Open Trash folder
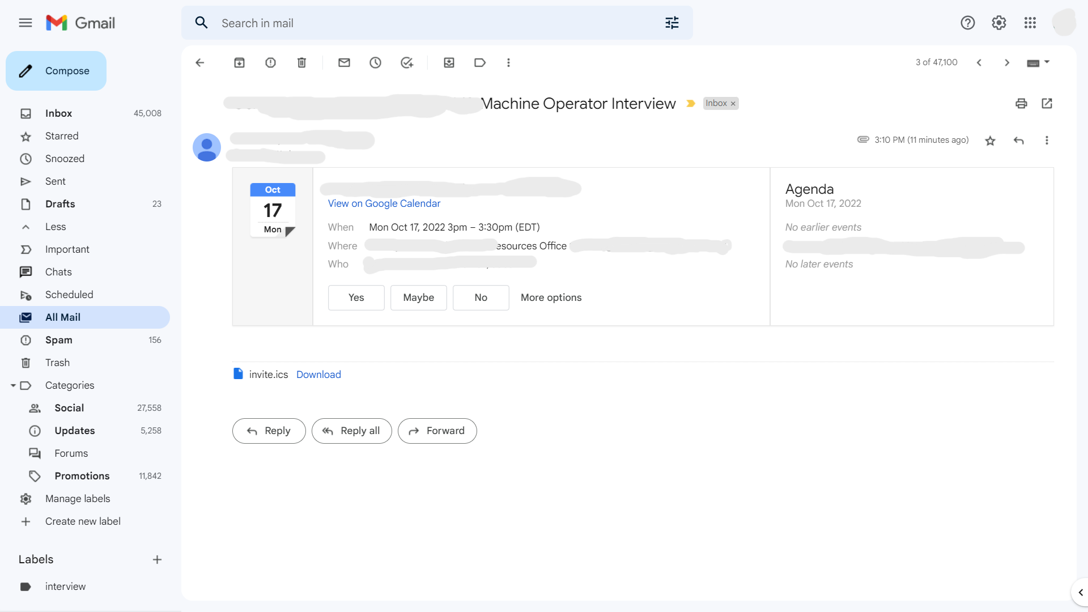Image resolution: width=1088 pixels, height=612 pixels. click(x=85, y=363)
